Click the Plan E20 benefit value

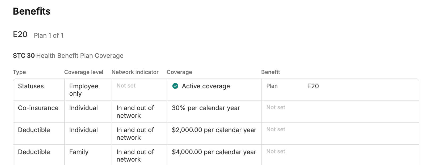[x=313, y=86]
